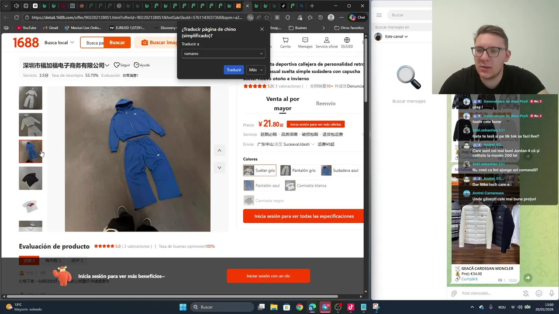559x314 pixels.
Task: Click the Seguir heart icon
Action: [x=117, y=65]
